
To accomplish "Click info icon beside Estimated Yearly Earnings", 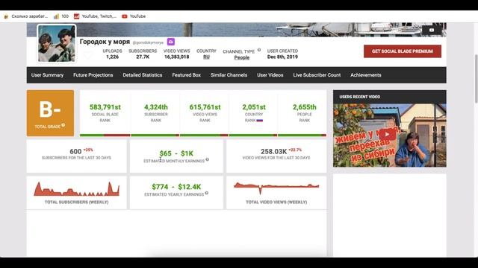I will [207, 193].
